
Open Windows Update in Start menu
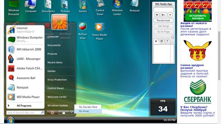pyautogui.click(x=58, y=106)
